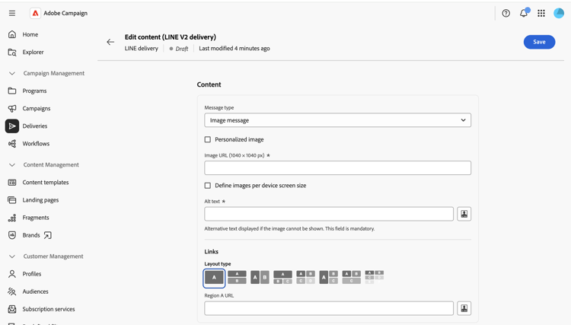Open personalization icon next to Alt text

point(464,214)
